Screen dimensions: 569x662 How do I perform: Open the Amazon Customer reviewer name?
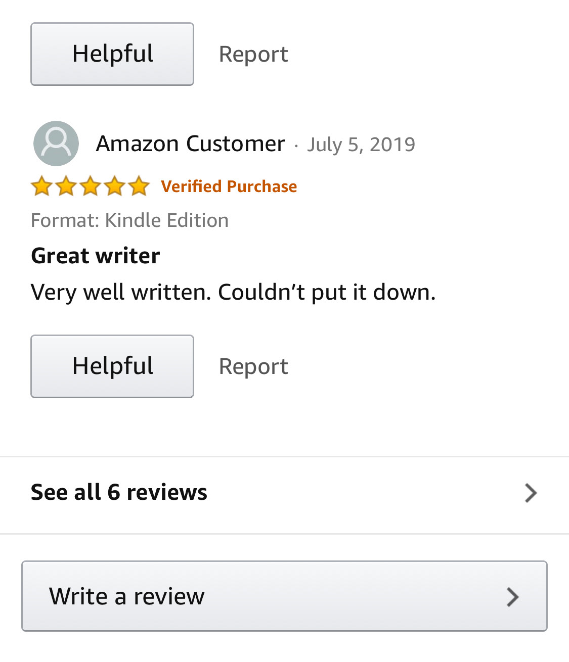point(191,144)
